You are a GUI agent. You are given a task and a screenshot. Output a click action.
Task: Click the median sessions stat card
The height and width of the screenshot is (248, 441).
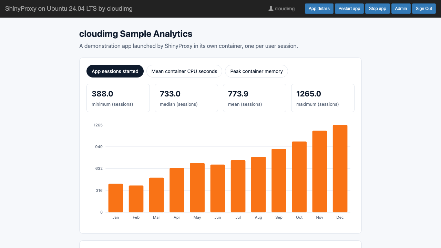(186, 98)
